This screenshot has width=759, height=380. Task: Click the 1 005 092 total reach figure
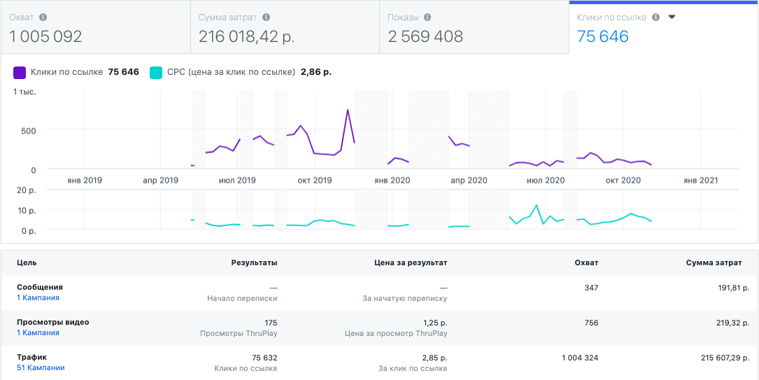45,36
